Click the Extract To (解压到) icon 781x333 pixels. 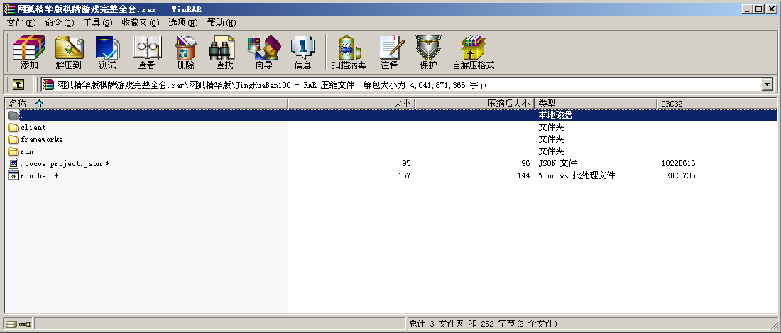(x=69, y=52)
